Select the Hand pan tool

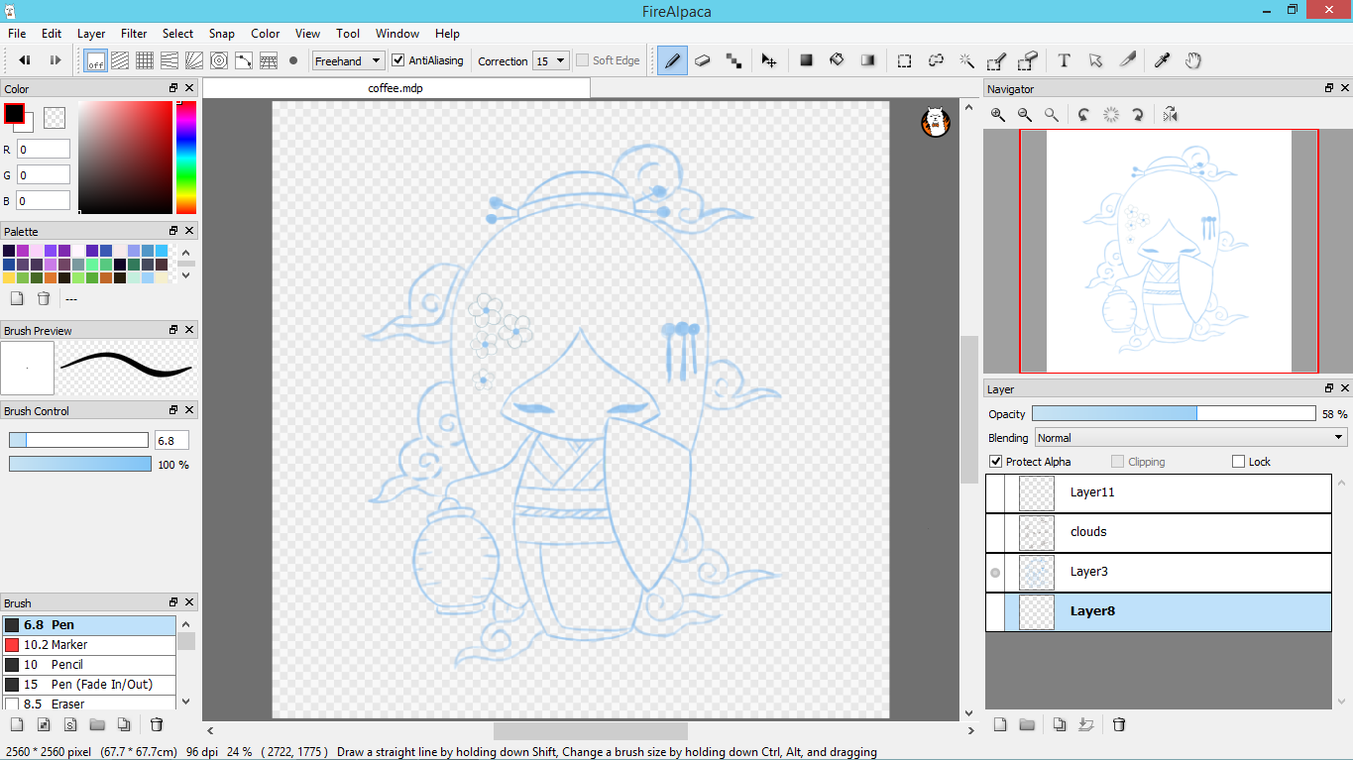click(1192, 60)
